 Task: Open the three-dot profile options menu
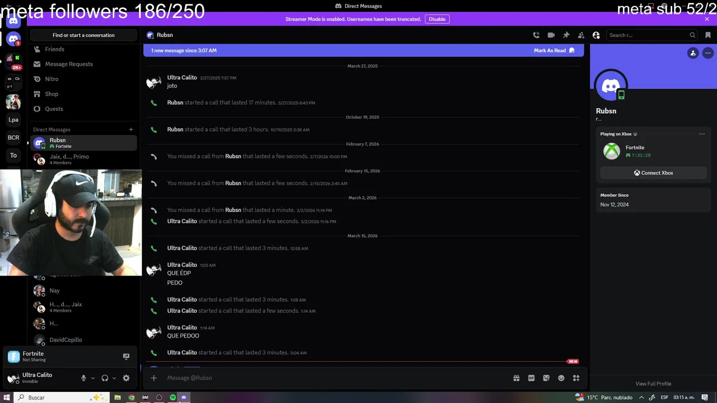[708, 53]
